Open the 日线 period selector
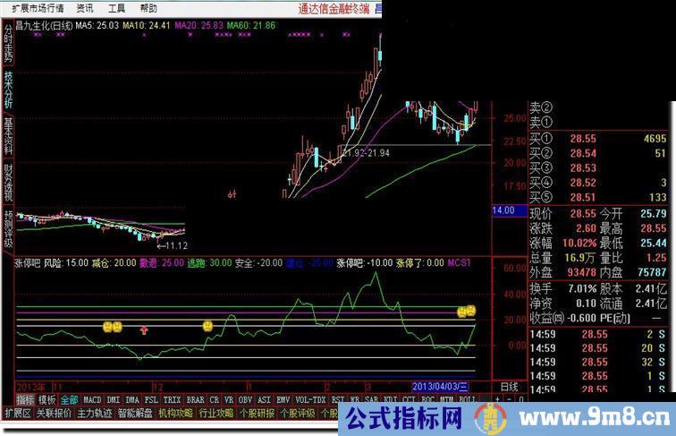The width and height of the screenshot is (676, 436). click(x=507, y=386)
